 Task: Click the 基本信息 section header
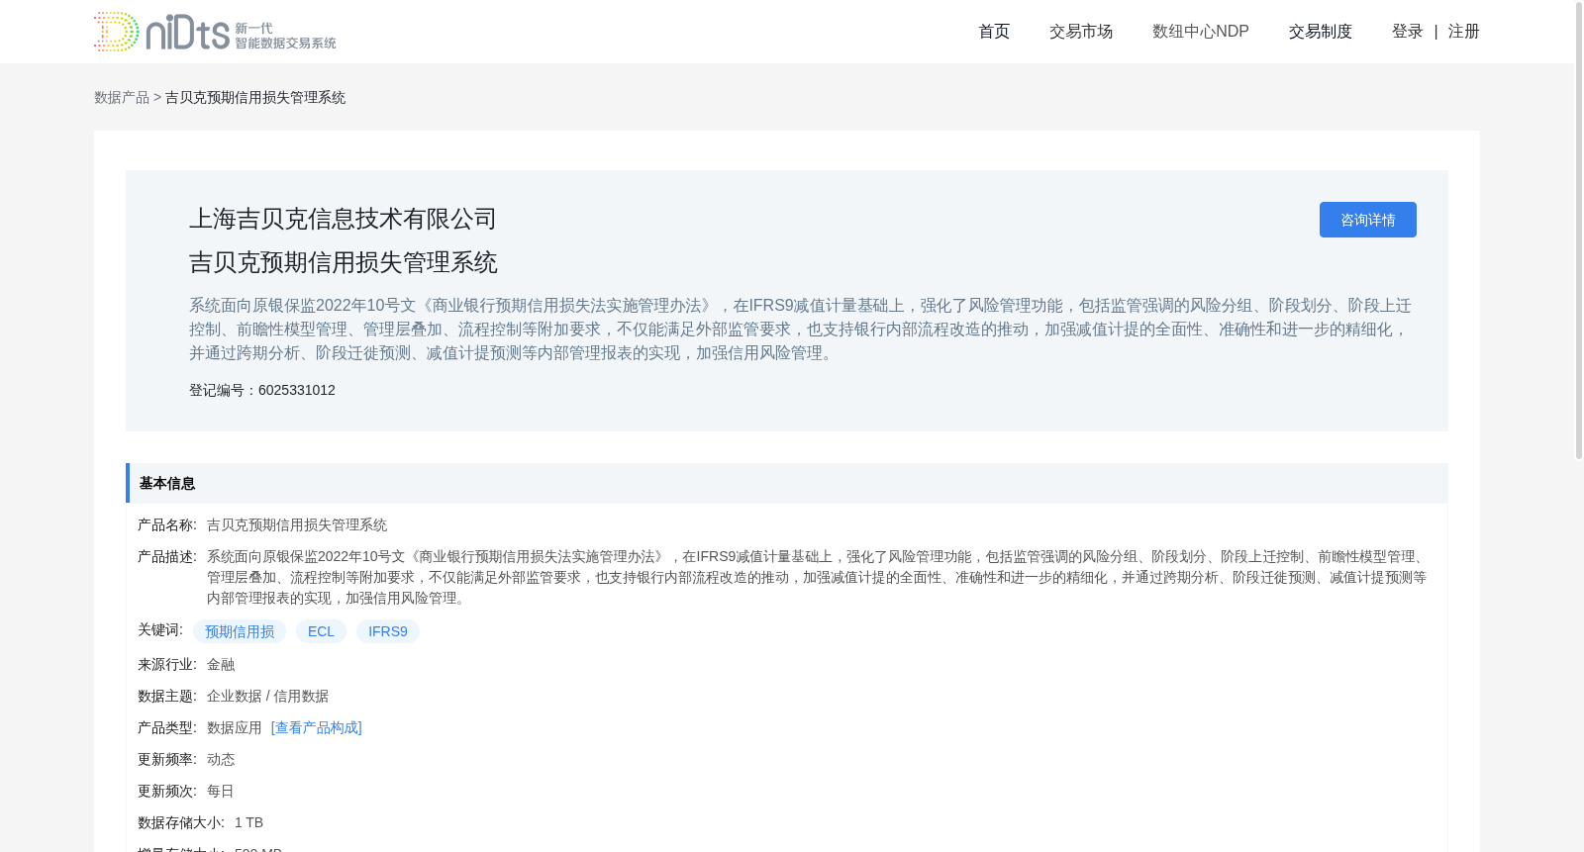787,483
